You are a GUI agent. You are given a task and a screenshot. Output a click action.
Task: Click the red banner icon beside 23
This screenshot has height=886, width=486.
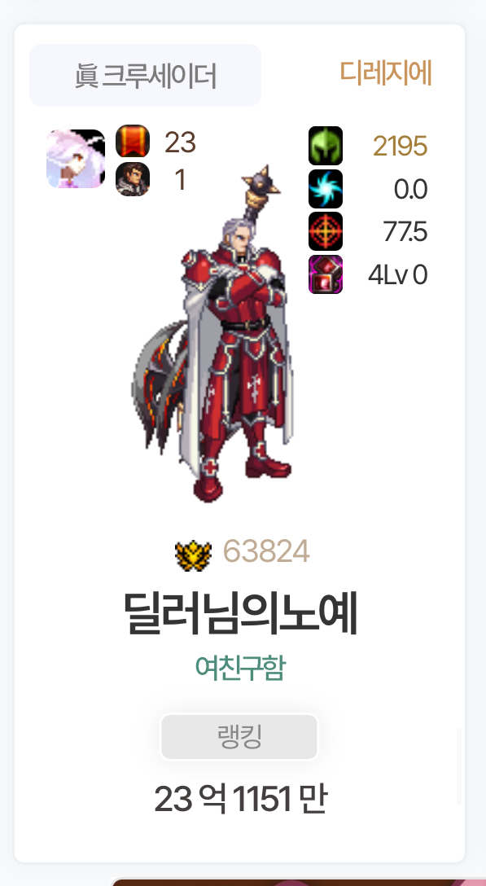pyautogui.click(x=133, y=141)
